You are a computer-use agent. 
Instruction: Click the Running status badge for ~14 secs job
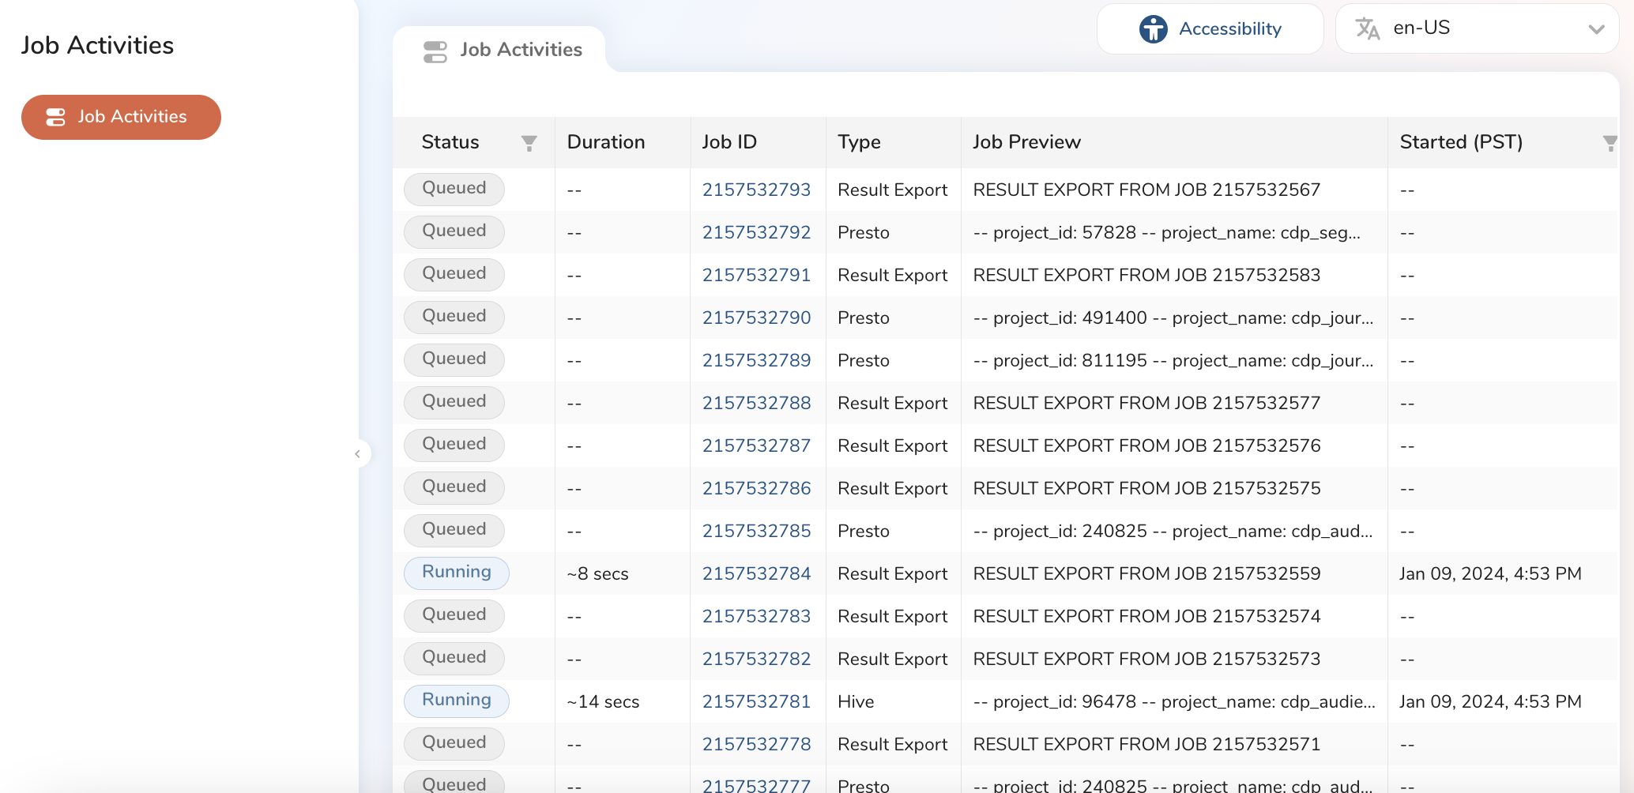click(x=456, y=701)
